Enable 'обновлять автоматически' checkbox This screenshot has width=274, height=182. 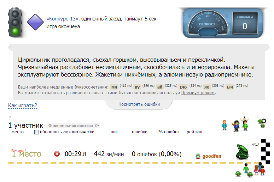pos(36,132)
